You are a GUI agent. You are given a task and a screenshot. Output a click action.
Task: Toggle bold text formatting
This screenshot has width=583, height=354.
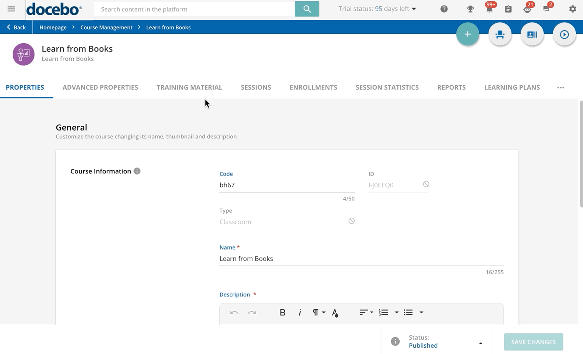pos(282,313)
